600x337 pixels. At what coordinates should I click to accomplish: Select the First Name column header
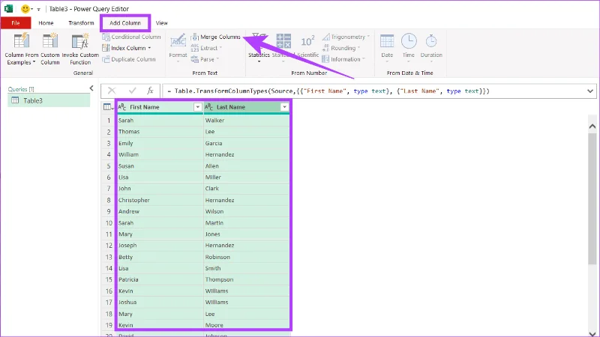160,107
